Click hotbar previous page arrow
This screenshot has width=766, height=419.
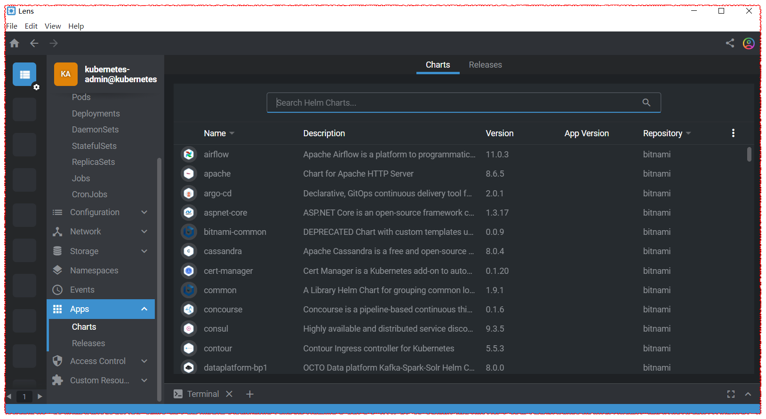coord(8,396)
